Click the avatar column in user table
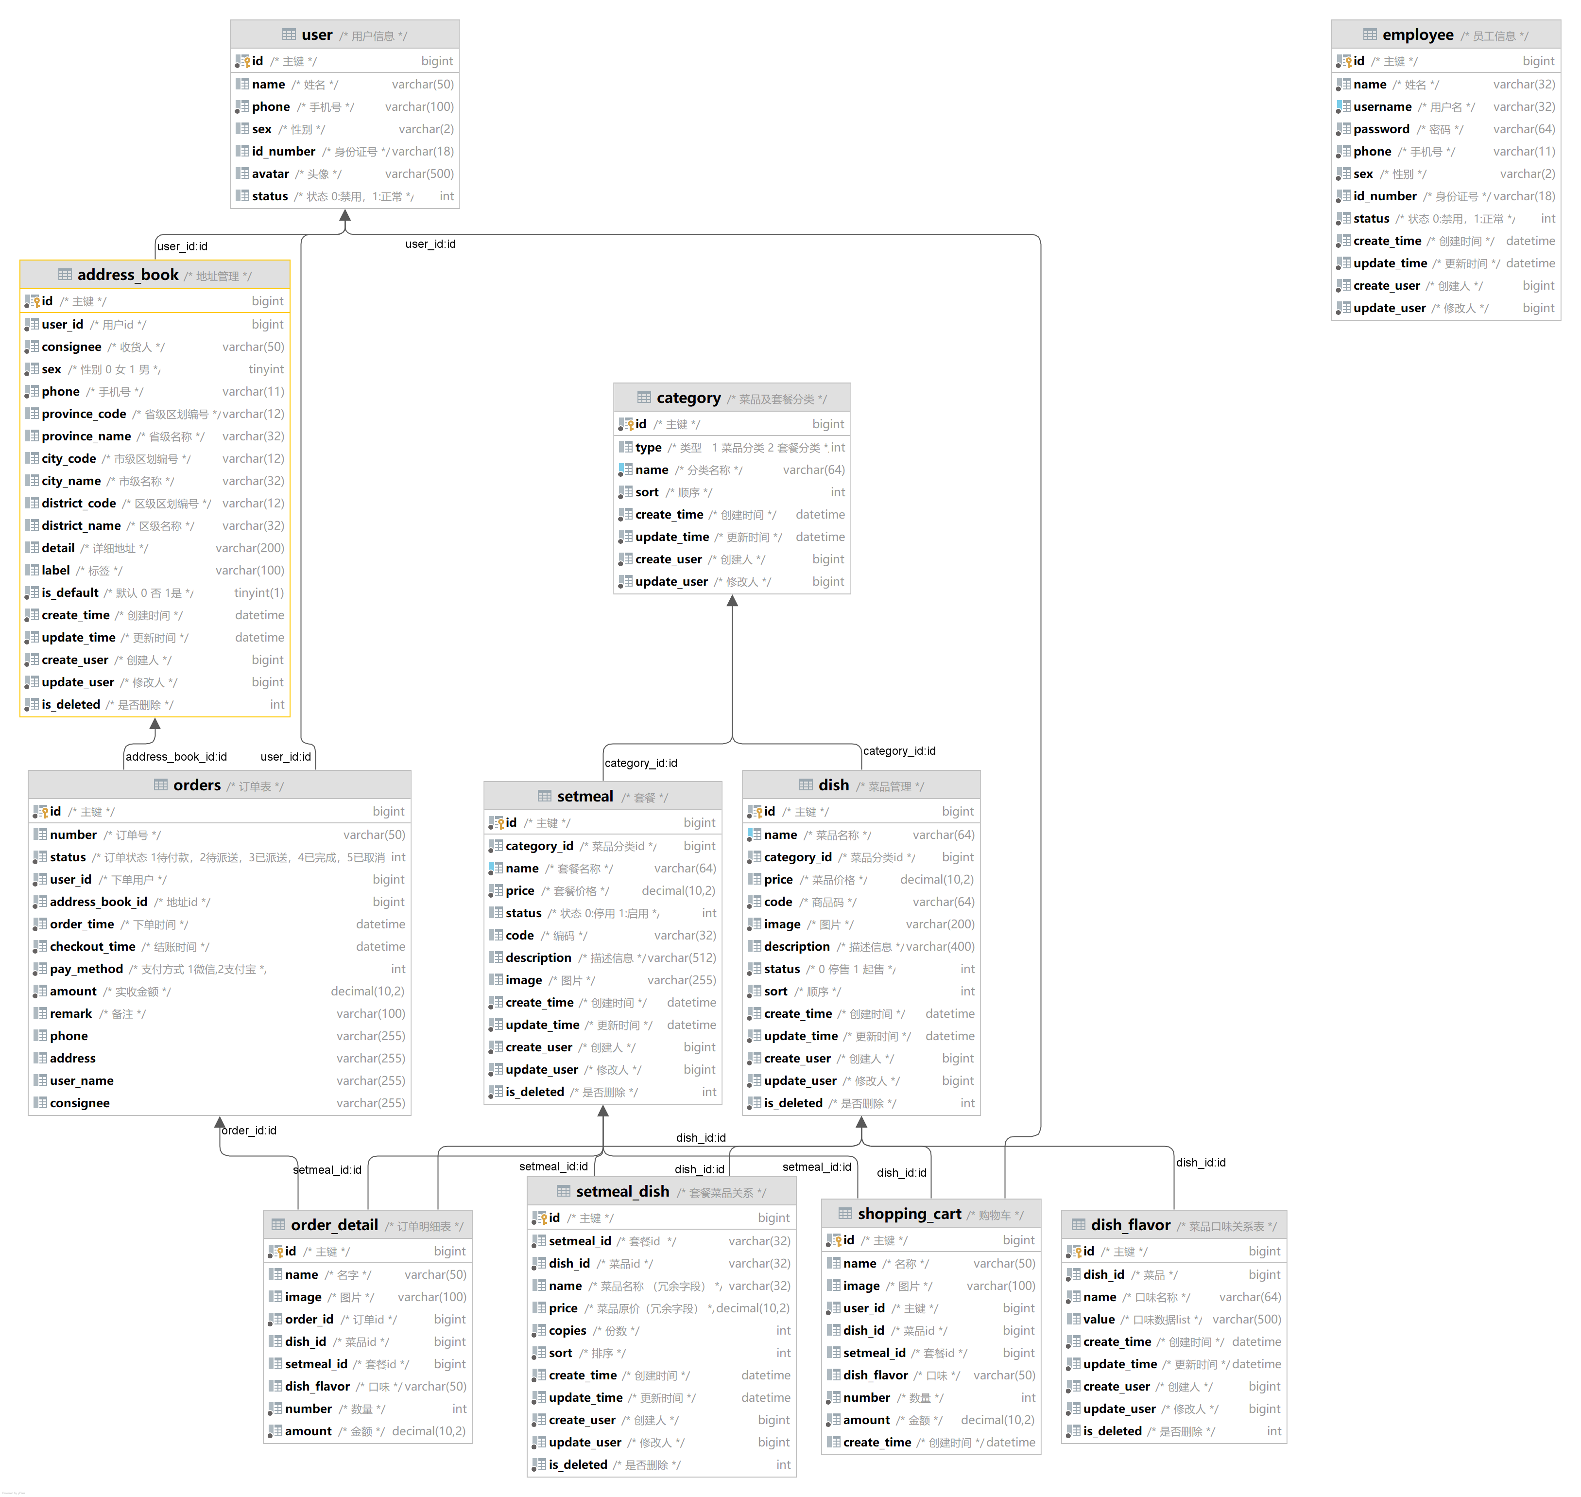The height and width of the screenshot is (1497, 1581). [271, 173]
